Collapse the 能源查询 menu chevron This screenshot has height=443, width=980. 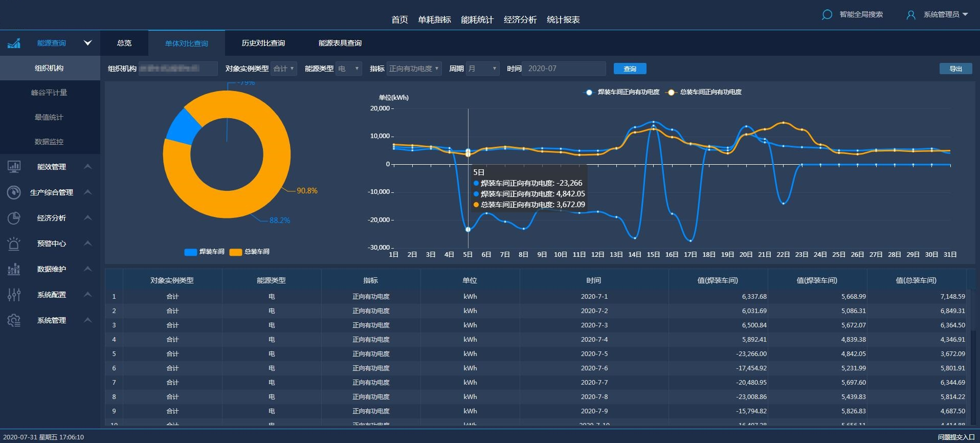(x=87, y=43)
